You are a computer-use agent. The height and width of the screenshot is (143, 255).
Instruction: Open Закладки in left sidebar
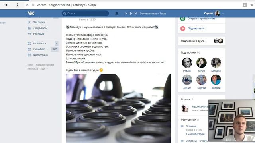39,22
